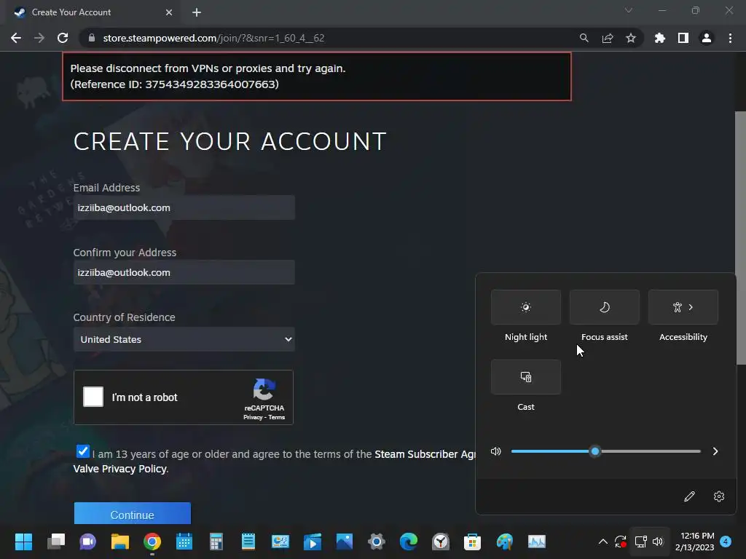Toggle Night light quick setting
The height and width of the screenshot is (559, 746).
526,307
